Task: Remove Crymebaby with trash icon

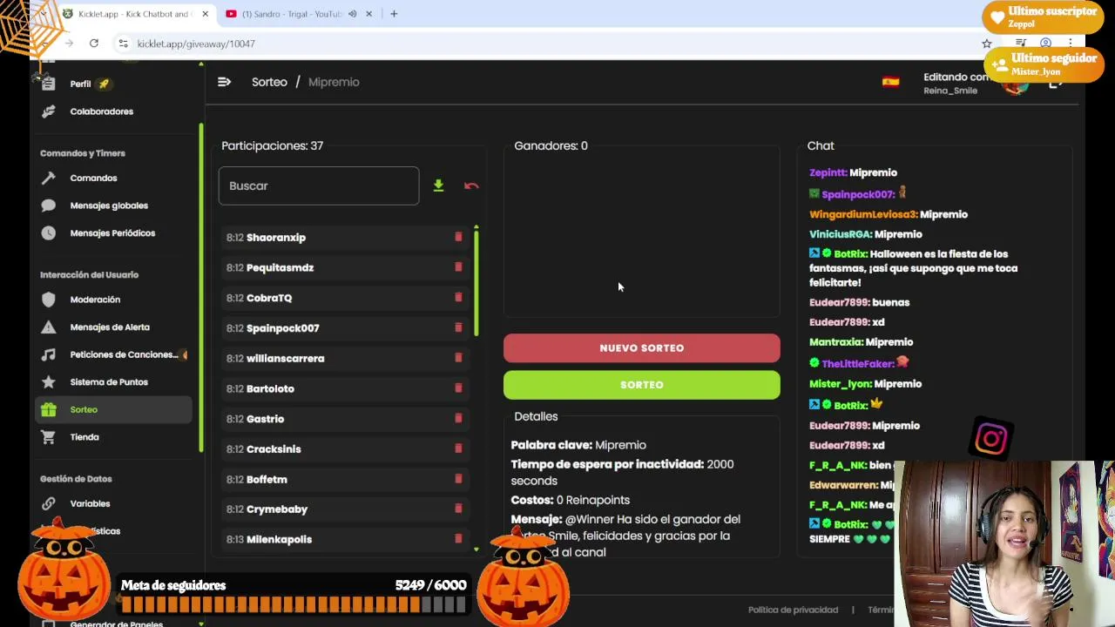Action: point(458,509)
